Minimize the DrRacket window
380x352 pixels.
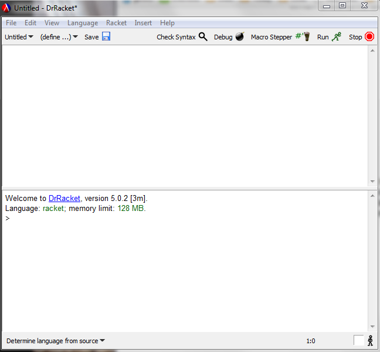327,6
